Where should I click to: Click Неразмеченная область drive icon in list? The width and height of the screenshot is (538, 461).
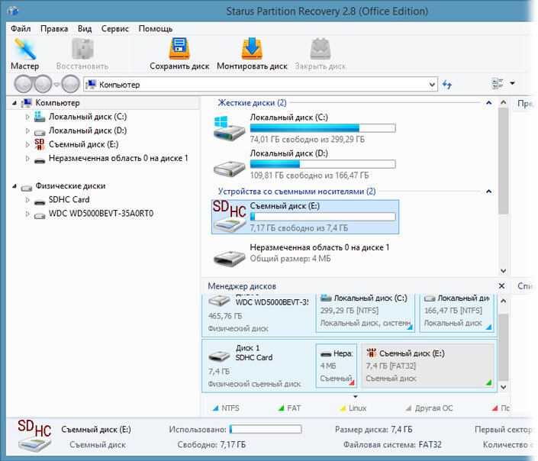click(x=229, y=258)
